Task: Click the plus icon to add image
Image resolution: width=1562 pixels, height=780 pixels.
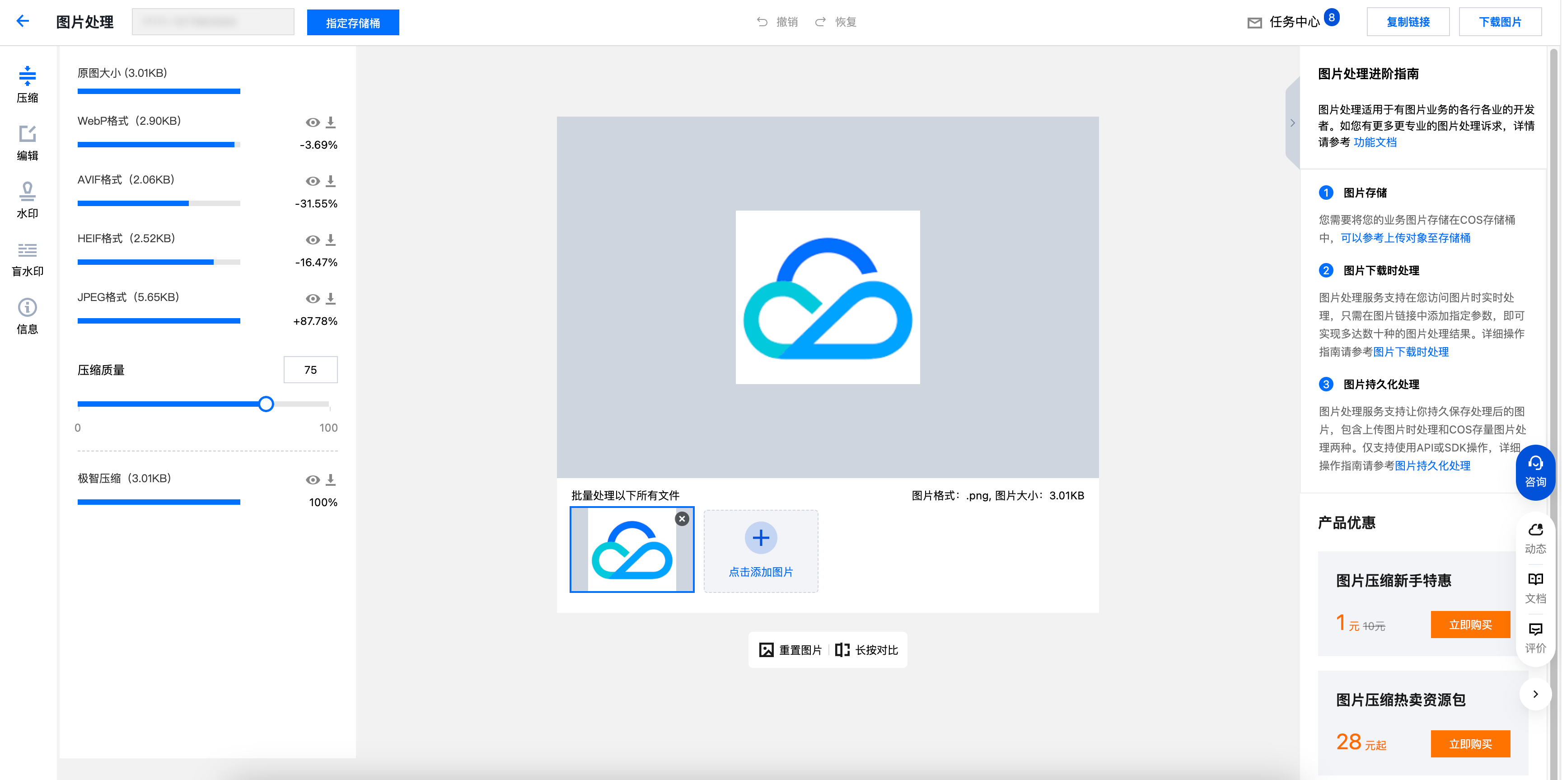Action: click(x=761, y=538)
